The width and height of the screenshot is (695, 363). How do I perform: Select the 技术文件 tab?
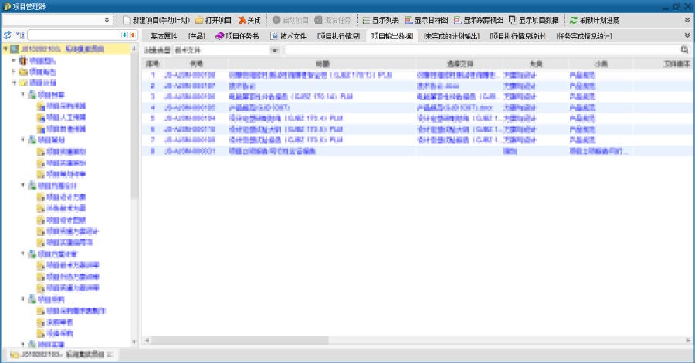tap(287, 35)
